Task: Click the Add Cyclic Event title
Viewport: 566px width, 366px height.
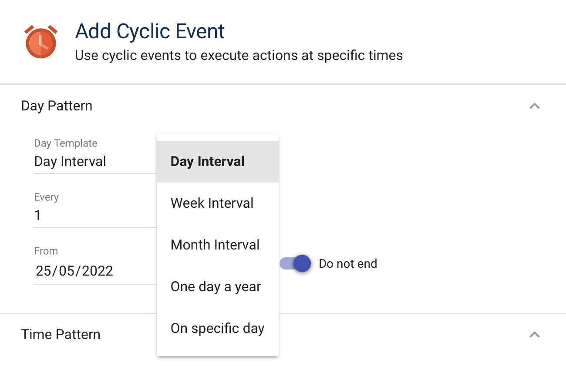Action: pos(150,31)
